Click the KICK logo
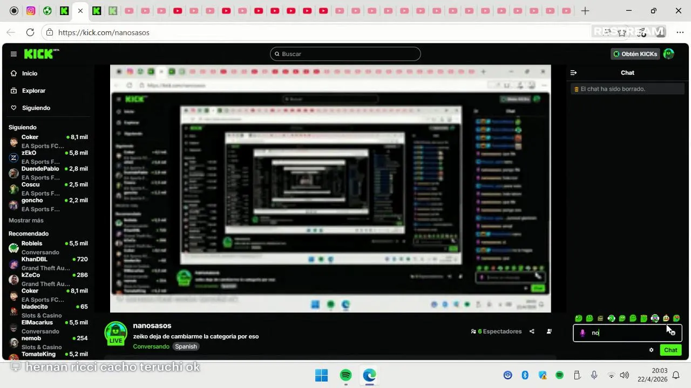 point(41,54)
